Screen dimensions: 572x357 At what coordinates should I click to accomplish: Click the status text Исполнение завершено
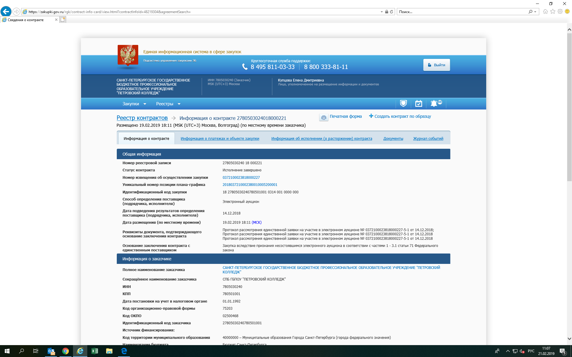coord(242,170)
